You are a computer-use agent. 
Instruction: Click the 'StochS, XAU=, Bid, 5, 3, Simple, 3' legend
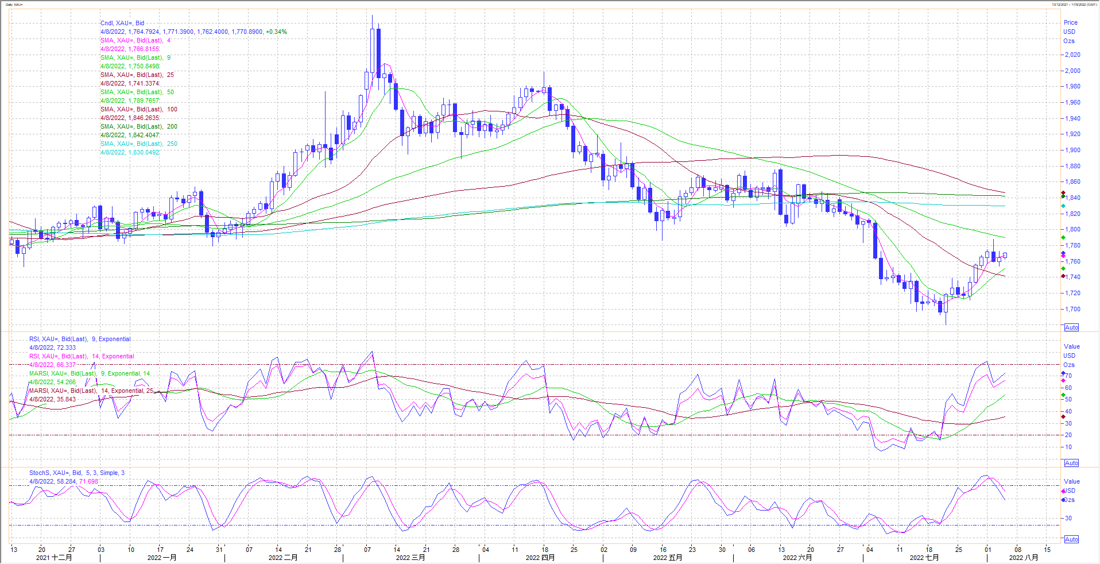tap(77, 473)
